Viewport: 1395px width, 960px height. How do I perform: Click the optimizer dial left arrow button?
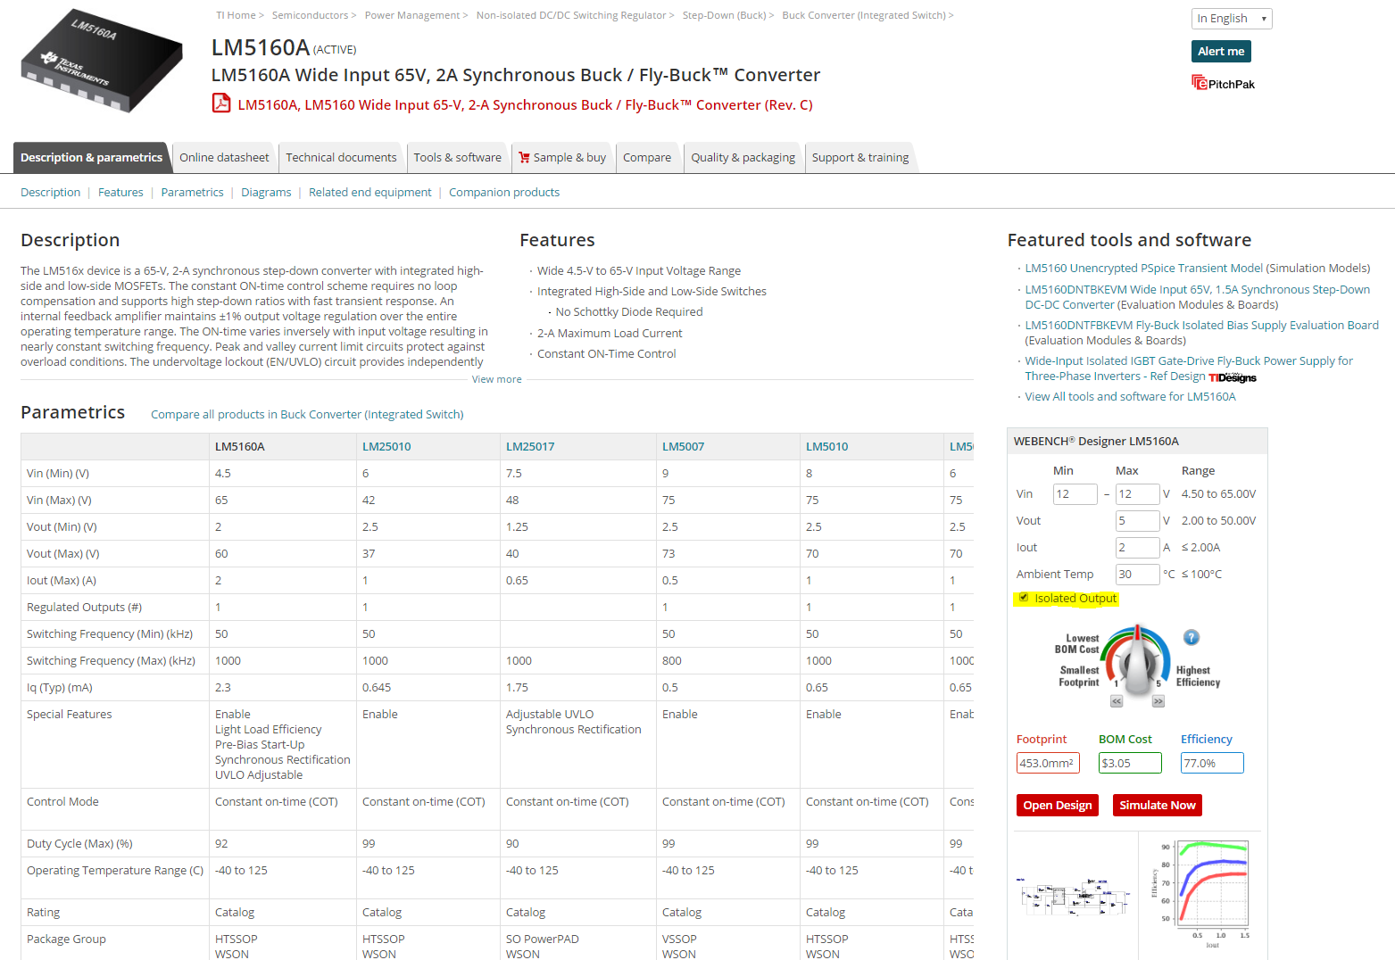[1117, 701]
